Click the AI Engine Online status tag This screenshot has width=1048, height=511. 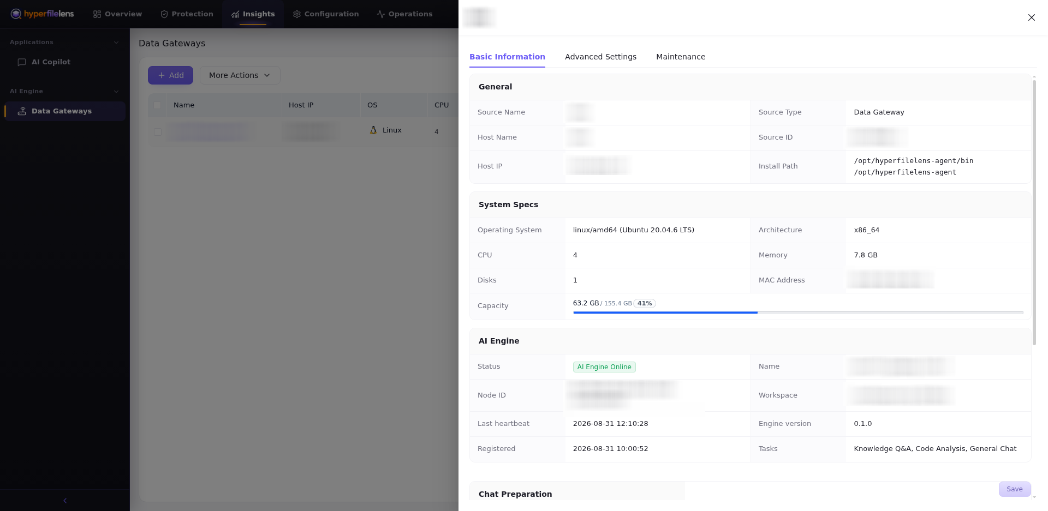click(604, 367)
